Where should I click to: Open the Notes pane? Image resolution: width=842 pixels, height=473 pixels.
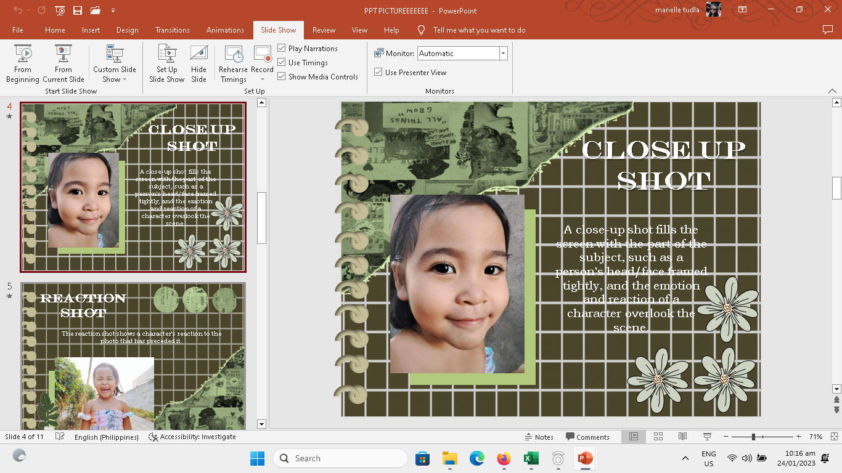pos(539,437)
